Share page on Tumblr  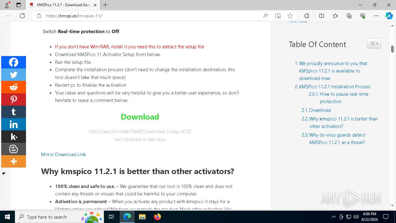coord(14,112)
